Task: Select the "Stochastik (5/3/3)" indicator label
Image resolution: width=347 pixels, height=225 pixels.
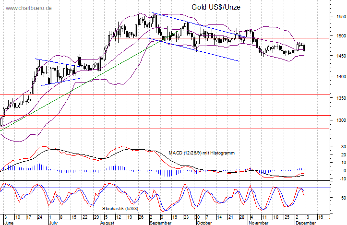Action: pyautogui.click(x=120, y=208)
